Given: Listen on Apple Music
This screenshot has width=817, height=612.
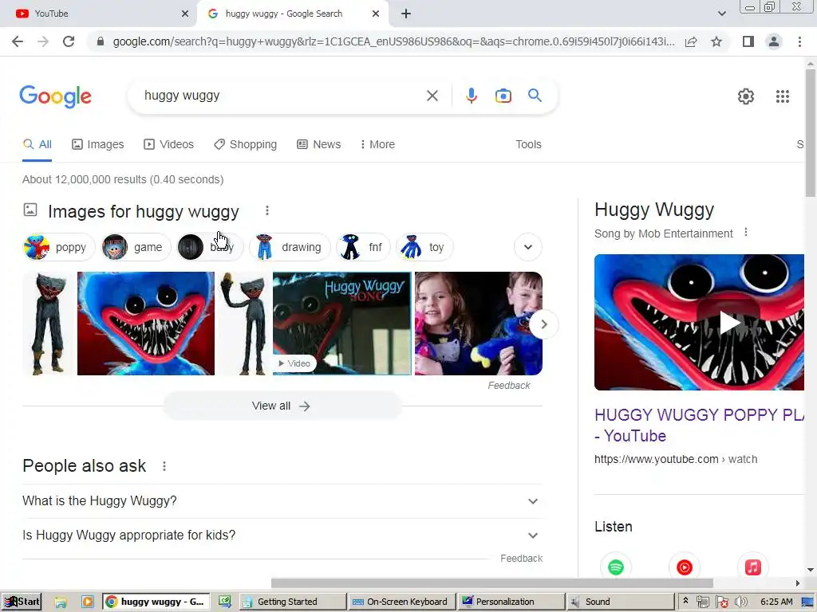Looking at the screenshot, I should pyautogui.click(x=752, y=567).
